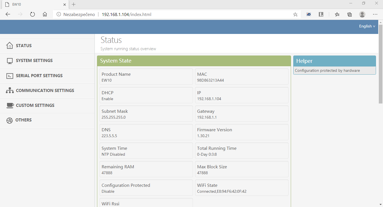Click the terminal icon for Serial Port Settings
Image resolution: width=383 pixels, height=207 pixels.
click(10, 76)
